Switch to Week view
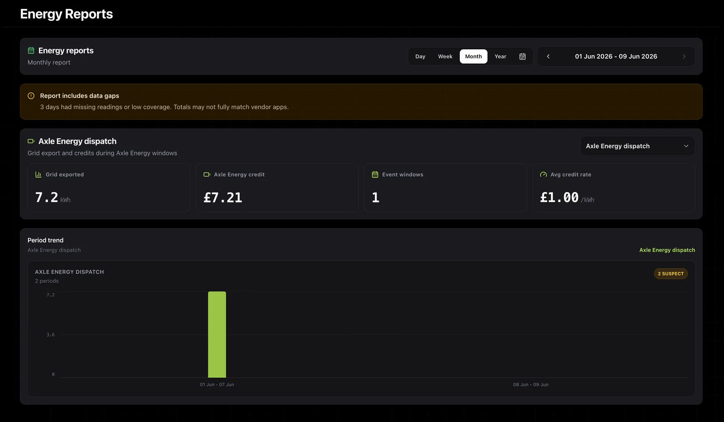724x422 pixels. click(x=445, y=56)
